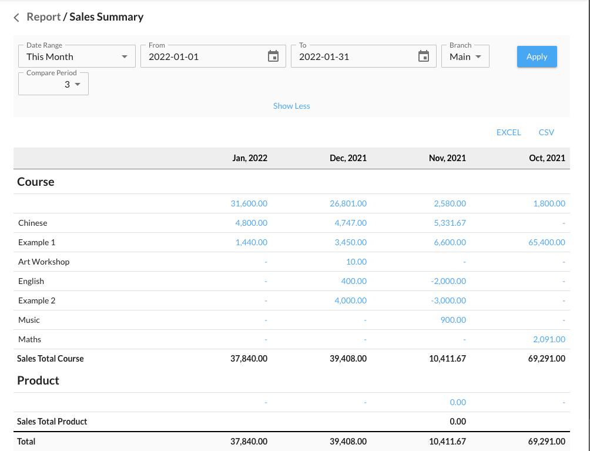The height and width of the screenshot is (451, 590).
Task: Click the Report breadcrumb link
Action: click(x=43, y=17)
